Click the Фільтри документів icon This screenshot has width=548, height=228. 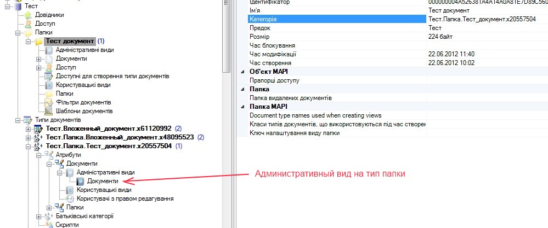48,103
